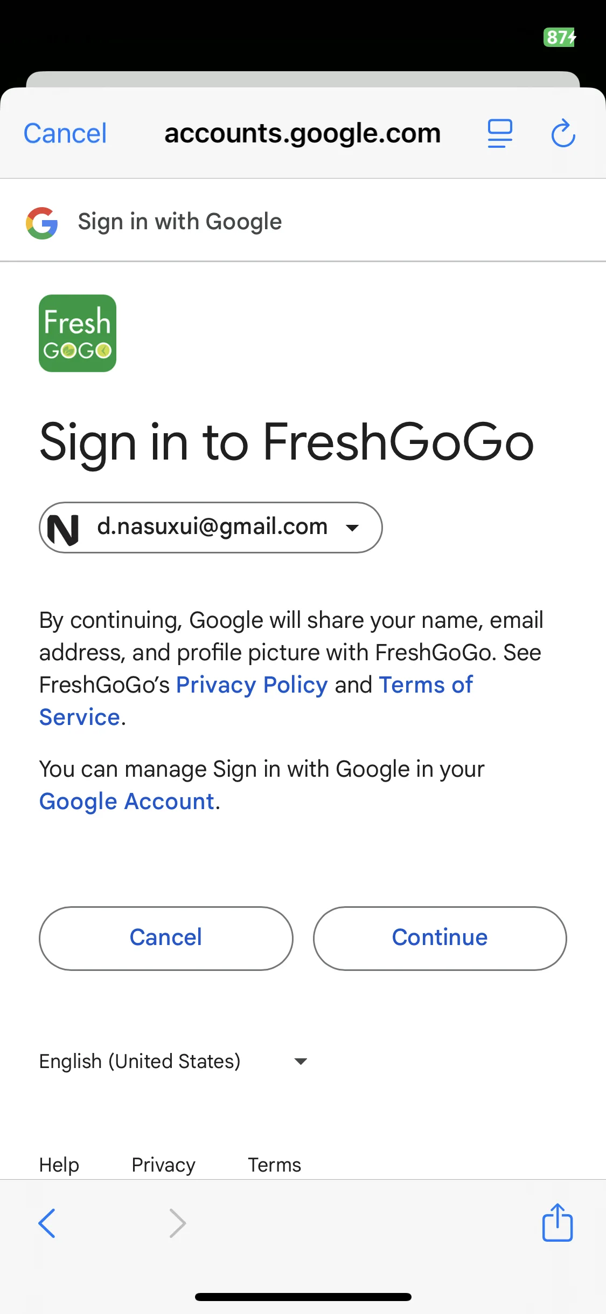Click the Continue button
The image size is (606, 1314).
coord(440,938)
